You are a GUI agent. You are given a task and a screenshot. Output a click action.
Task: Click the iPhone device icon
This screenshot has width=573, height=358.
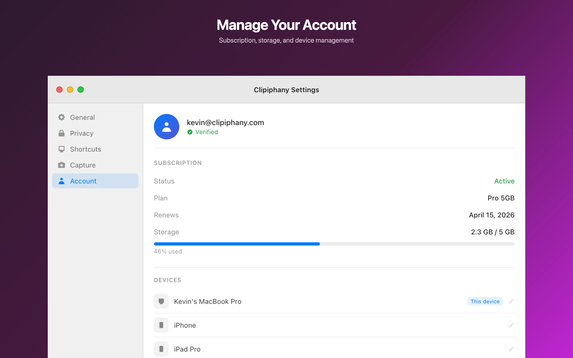tap(161, 325)
